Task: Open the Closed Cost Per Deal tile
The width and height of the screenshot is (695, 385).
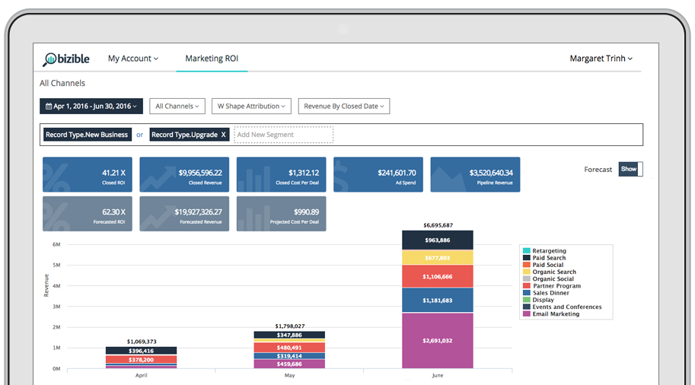Action: (281, 175)
